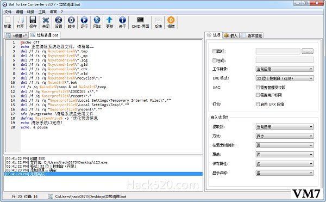Click the log line '创建 EXE'

[25, 158]
